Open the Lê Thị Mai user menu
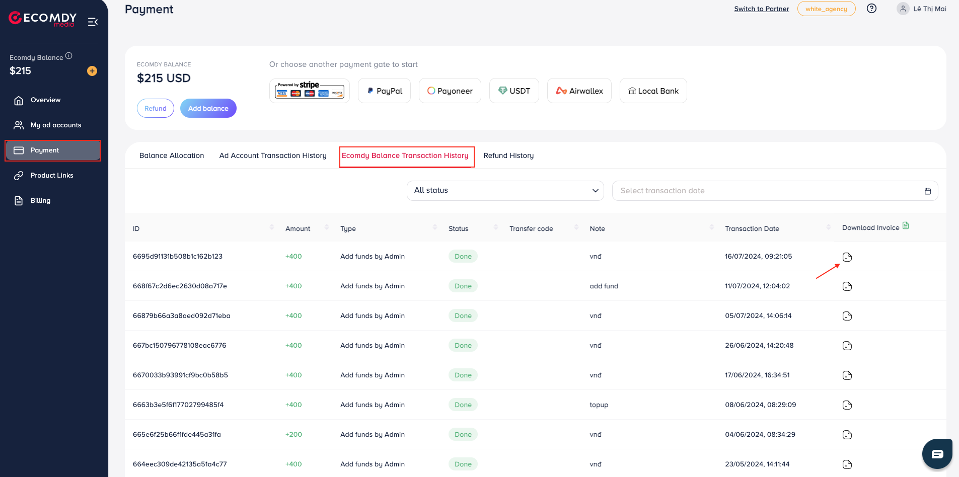Viewport: 959px width, 477px height. pos(922,9)
